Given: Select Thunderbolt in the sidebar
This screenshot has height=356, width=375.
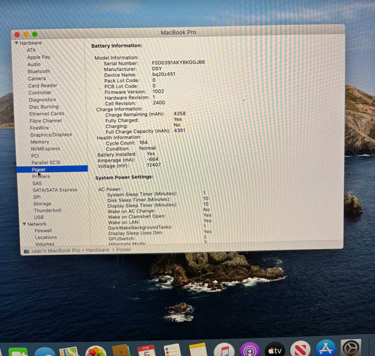Looking at the screenshot, I should click(48, 211).
